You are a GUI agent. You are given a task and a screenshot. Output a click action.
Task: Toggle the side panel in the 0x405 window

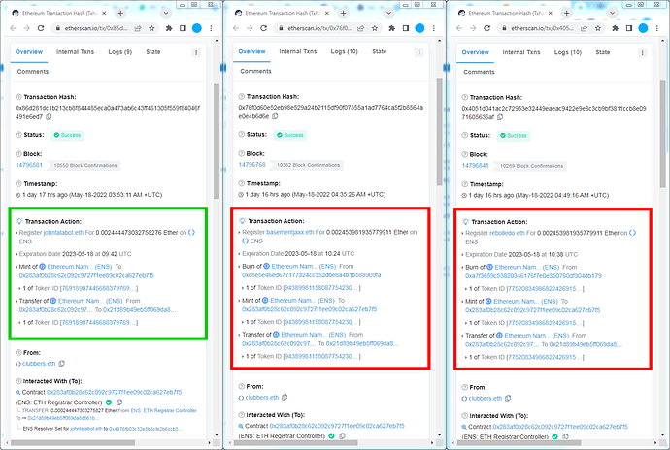[629, 28]
